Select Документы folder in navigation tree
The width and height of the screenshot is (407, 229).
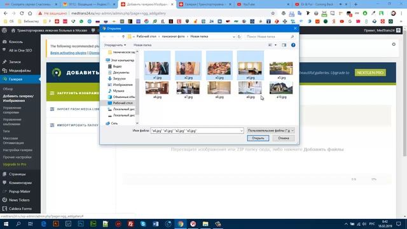pos(119,73)
